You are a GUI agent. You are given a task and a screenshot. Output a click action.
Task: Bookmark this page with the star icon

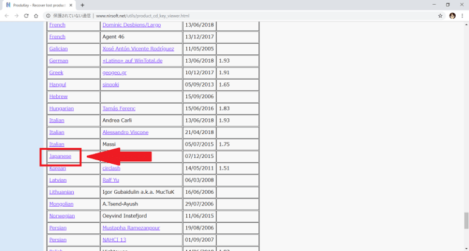440,16
